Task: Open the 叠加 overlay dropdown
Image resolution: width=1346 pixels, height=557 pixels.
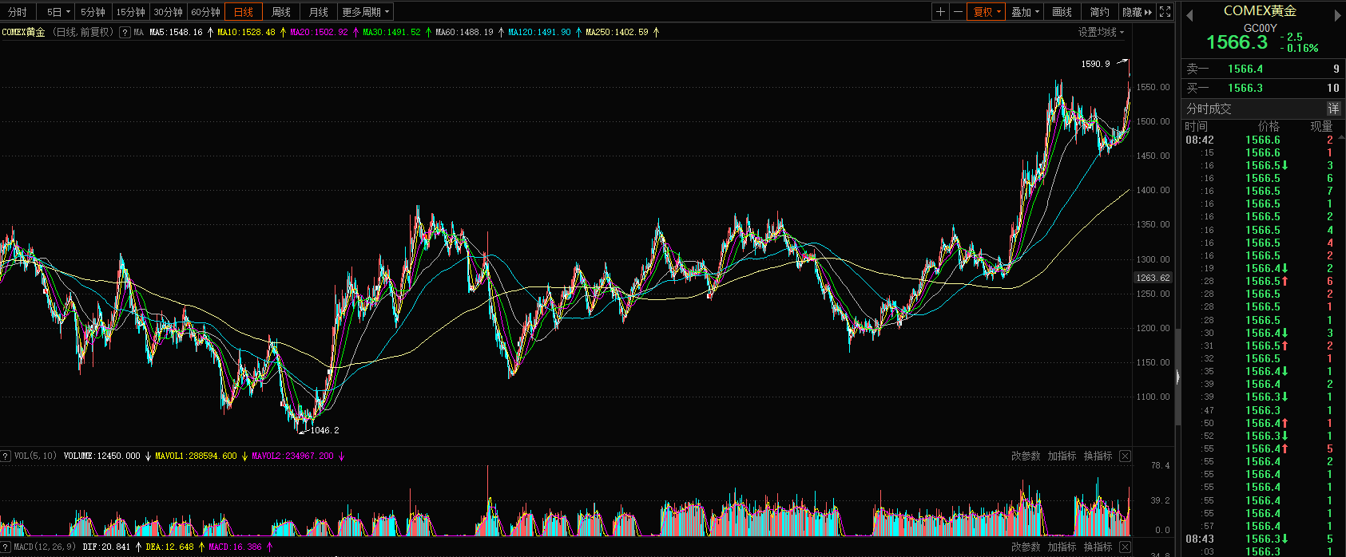Action: point(1026,12)
